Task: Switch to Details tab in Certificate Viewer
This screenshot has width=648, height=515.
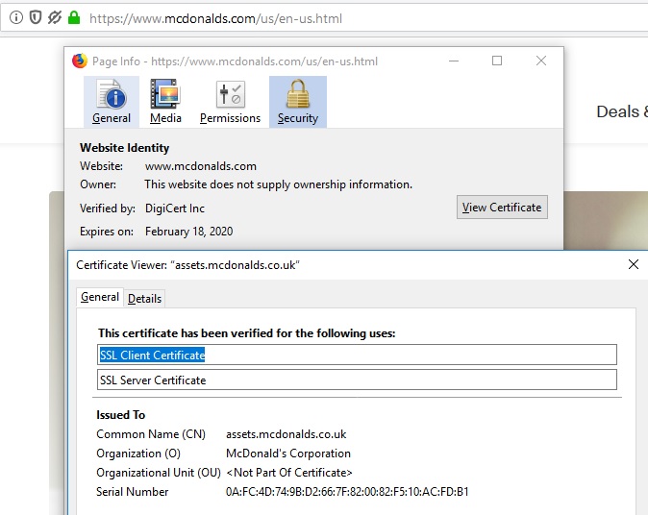Action: pyautogui.click(x=145, y=299)
